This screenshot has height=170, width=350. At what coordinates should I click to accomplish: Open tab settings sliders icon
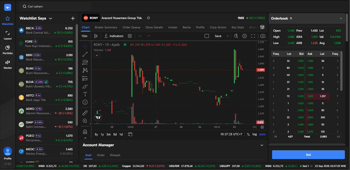(262, 27)
